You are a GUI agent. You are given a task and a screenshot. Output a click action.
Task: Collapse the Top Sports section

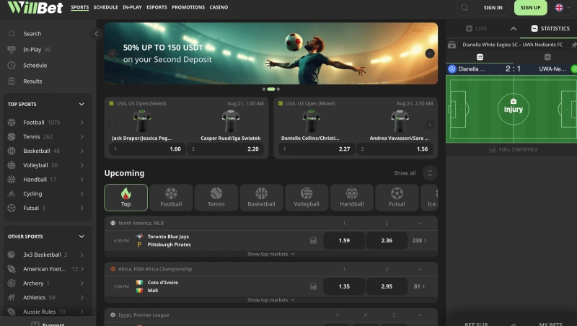[82, 104]
